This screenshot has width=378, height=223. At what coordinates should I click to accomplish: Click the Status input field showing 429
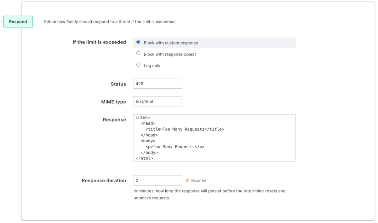point(157,84)
